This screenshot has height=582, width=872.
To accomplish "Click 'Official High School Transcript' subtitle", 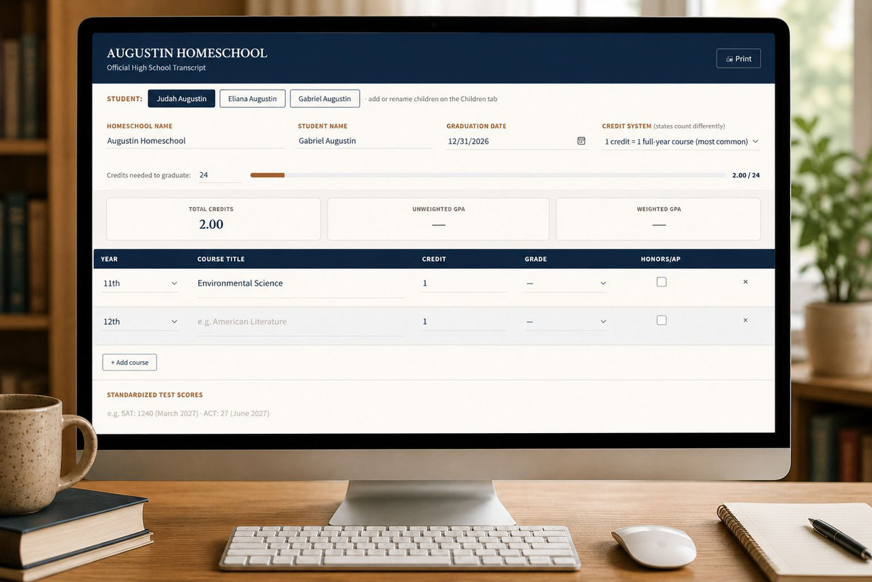I will point(156,68).
